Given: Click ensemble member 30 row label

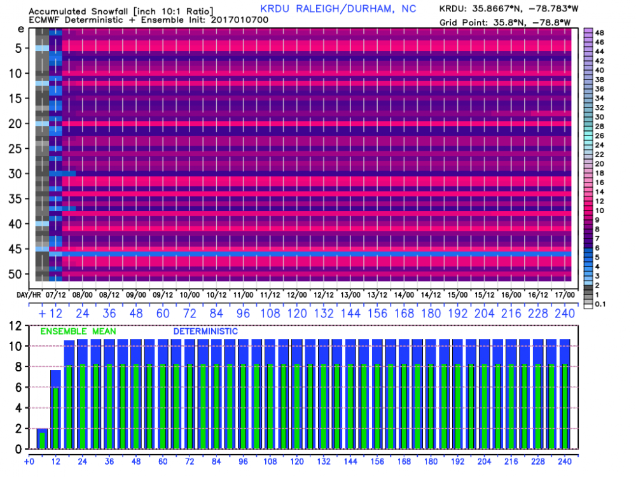Looking at the screenshot, I should pyautogui.click(x=15, y=174).
